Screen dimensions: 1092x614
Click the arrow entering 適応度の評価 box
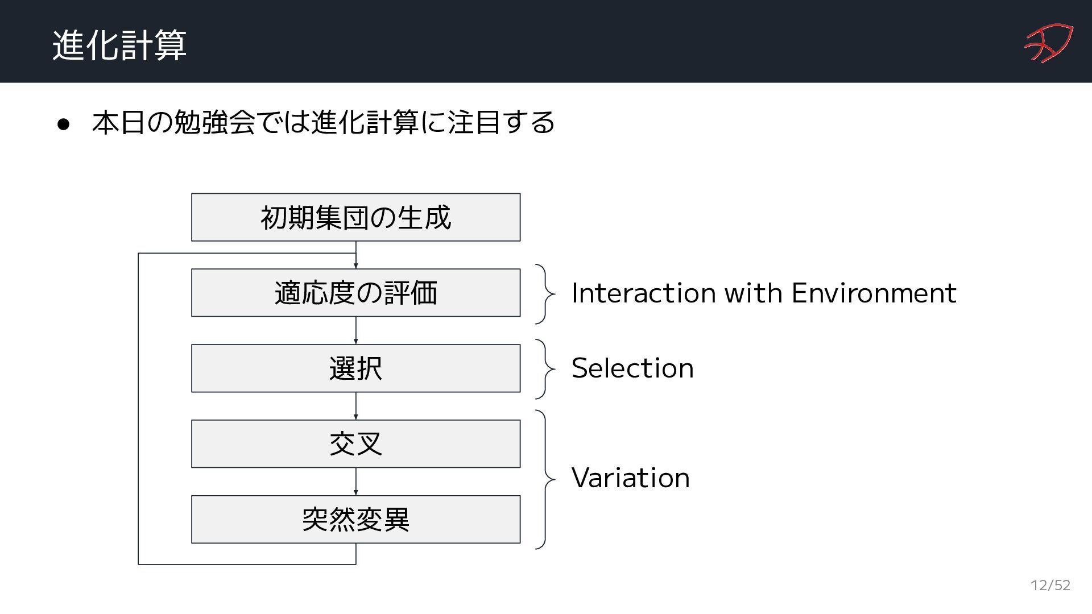356,255
